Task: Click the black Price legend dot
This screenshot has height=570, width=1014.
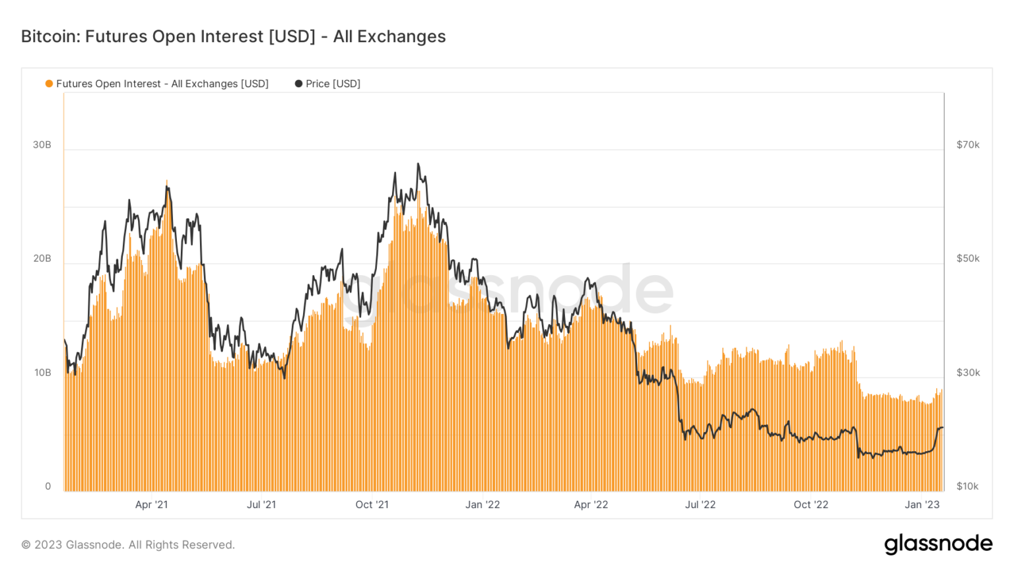Action: 298,84
